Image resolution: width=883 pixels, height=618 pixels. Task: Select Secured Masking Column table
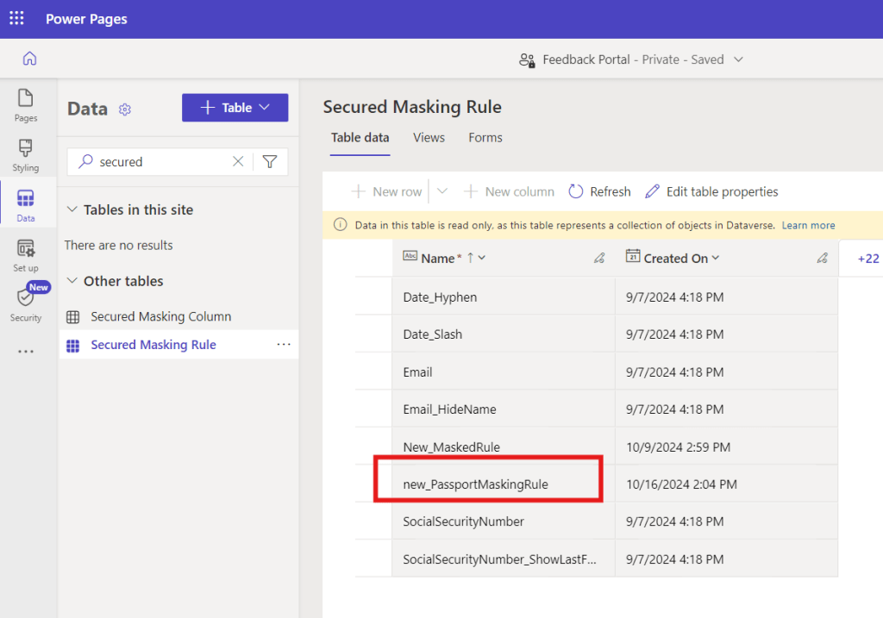pyautogui.click(x=160, y=316)
